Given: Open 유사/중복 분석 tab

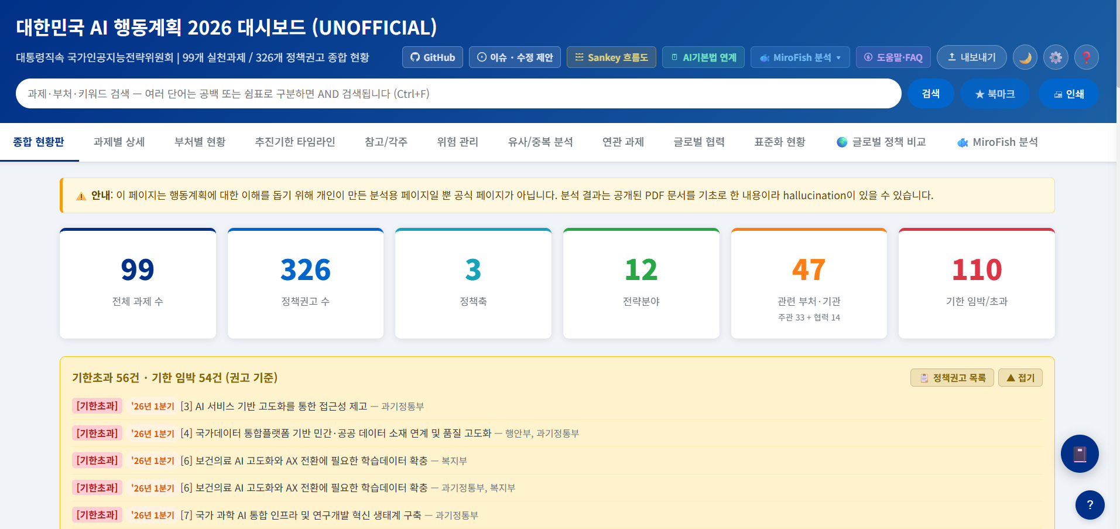Looking at the screenshot, I should tap(540, 142).
